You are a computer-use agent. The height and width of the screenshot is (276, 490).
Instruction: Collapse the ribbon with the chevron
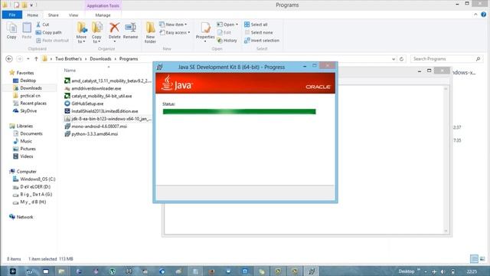tap(475, 15)
